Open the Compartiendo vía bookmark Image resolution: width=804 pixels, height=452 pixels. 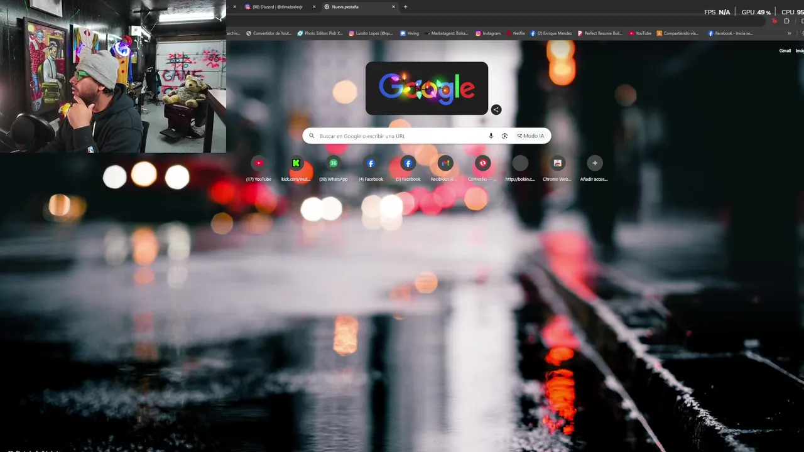(x=678, y=33)
